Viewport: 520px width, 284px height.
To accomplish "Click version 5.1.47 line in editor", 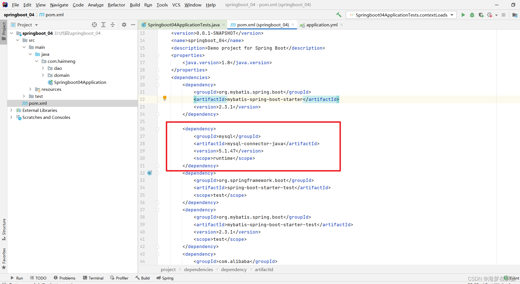I will [228, 151].
